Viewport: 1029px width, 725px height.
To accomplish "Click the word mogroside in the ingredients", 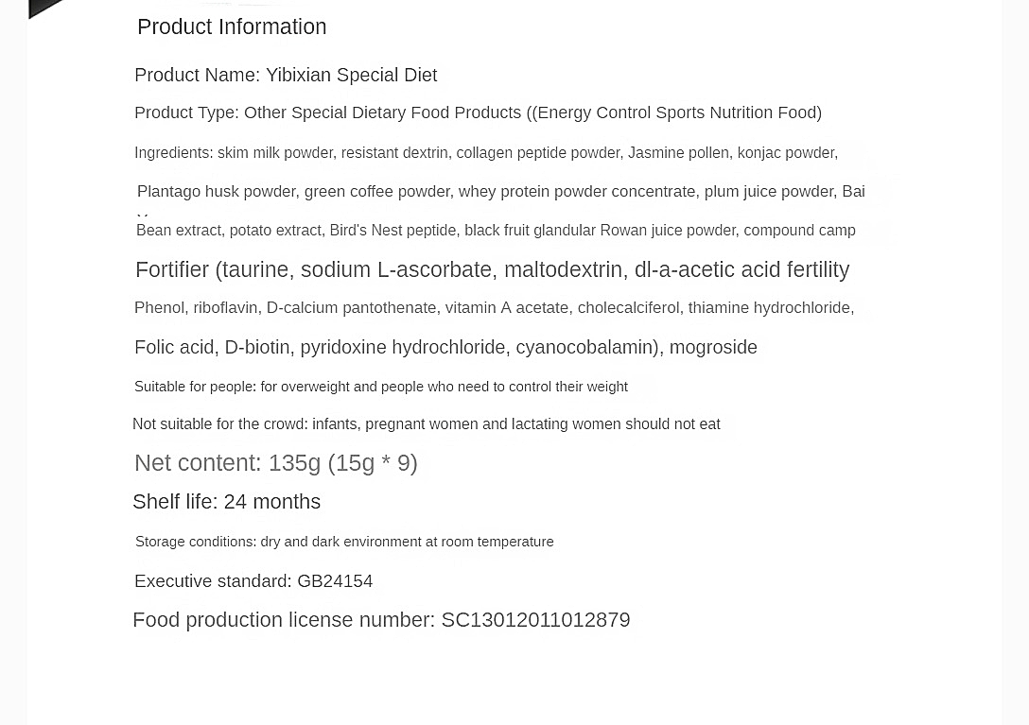I will pyautogui.click(x=713, y=347).
